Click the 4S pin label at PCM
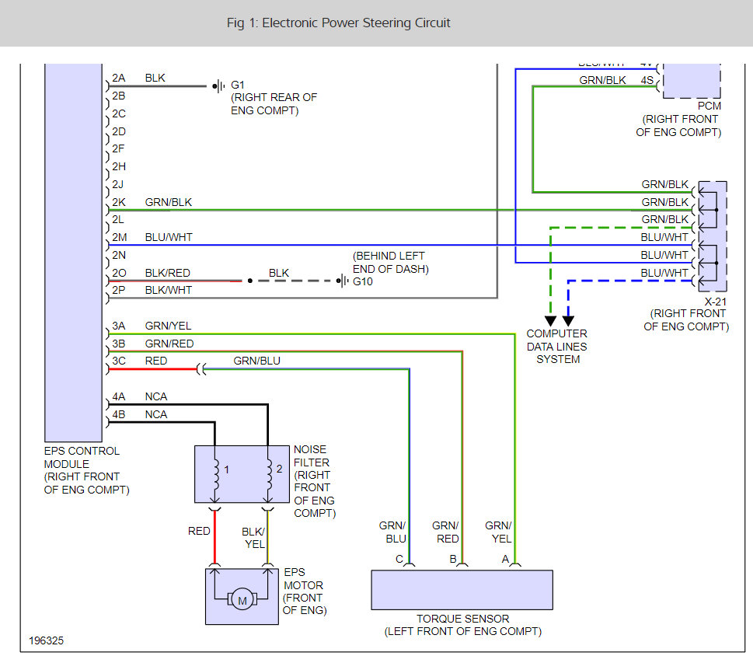The height and width of the screenshot is (663, 753). click(647, 80)
